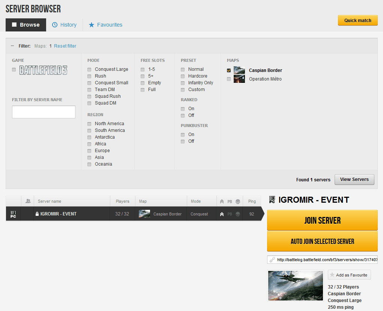
Task: Check the Oceania region box
Action: point(89,164)
